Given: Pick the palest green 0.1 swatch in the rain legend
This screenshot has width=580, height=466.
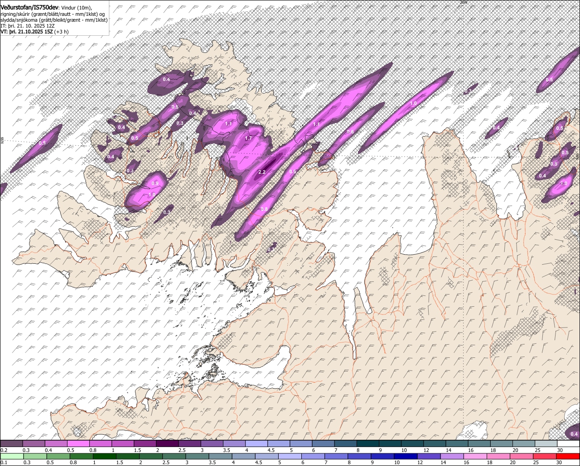Looking at the screenshot, I should [x=11, y=456].
